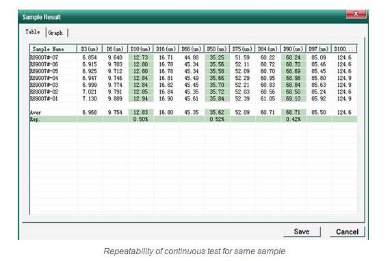390x261 pixels.
Task: Click the D3 value 6.915
Action: [90, 64]
